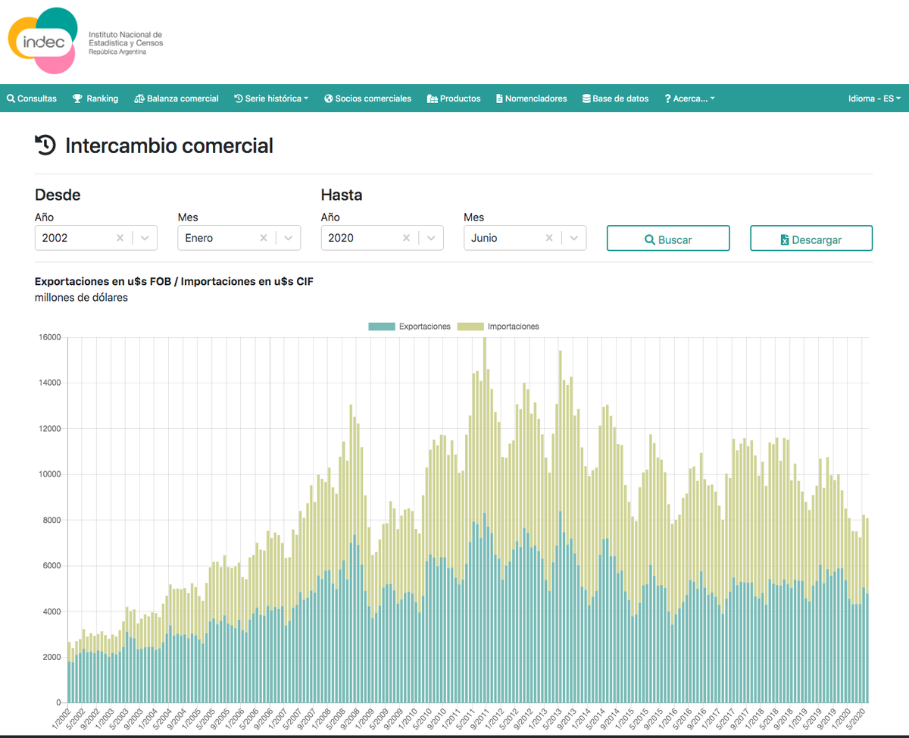Click the Intercambio comercial heading
The image size is (909, 738).
coord(169,145)
